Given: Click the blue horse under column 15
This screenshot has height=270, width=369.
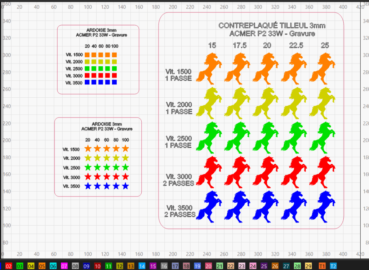Looking at the screenshot, I should coord(209,207).
